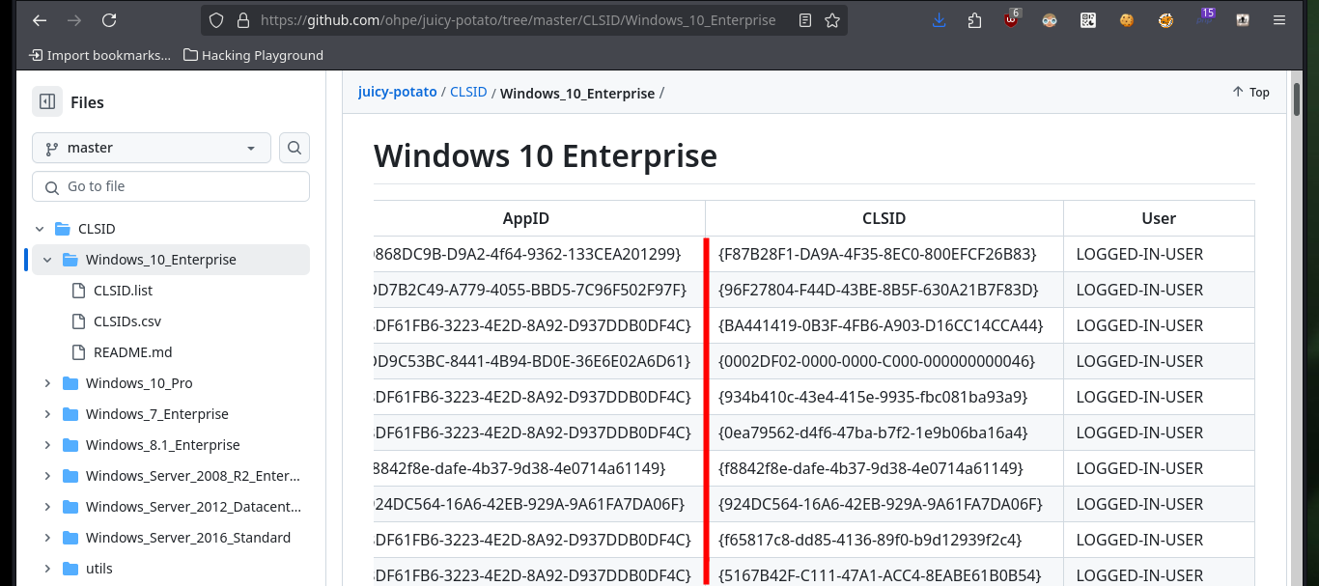The width and height of the screenshot is (1319, 586).
Task: Collapse the CLSID folder chevron
Action: tap(40, 229)
